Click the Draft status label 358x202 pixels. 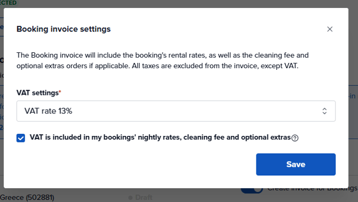(x=144, y=197)
